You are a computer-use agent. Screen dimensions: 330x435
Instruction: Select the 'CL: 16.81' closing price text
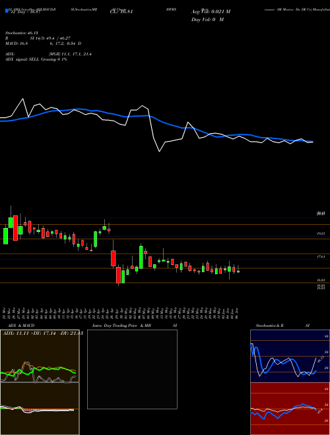point(121,12)
